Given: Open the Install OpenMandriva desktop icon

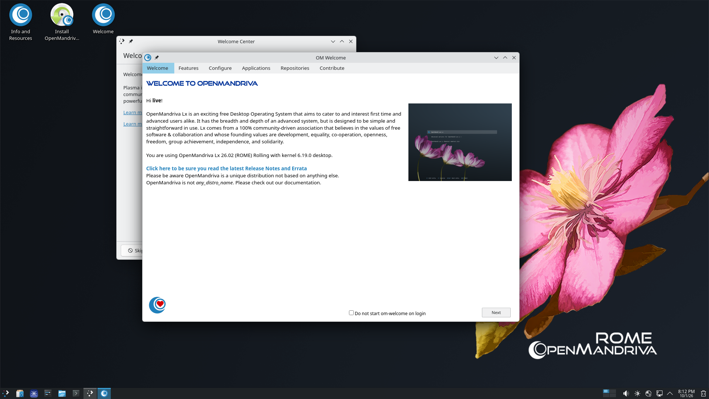Looking at the screenshot, I should click(62, 22).
